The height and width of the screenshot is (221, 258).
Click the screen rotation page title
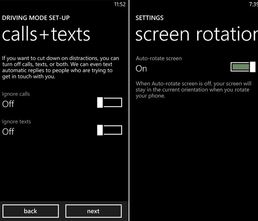tap(196, 34)
